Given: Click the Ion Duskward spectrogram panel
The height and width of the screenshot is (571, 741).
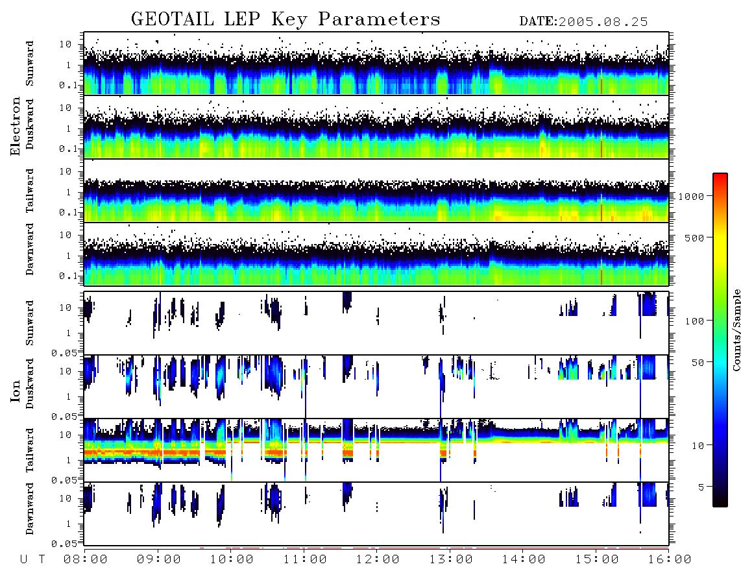Looking at the screenshot, I should (376, 386).
